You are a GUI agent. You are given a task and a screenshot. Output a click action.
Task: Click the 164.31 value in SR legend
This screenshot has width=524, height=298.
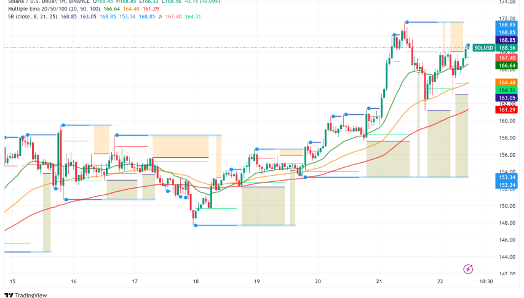pos(193,17)
